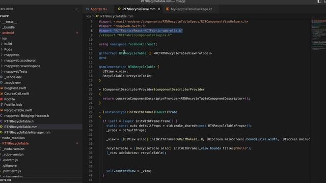Open BlogPost.swift file

click(15, 88)
